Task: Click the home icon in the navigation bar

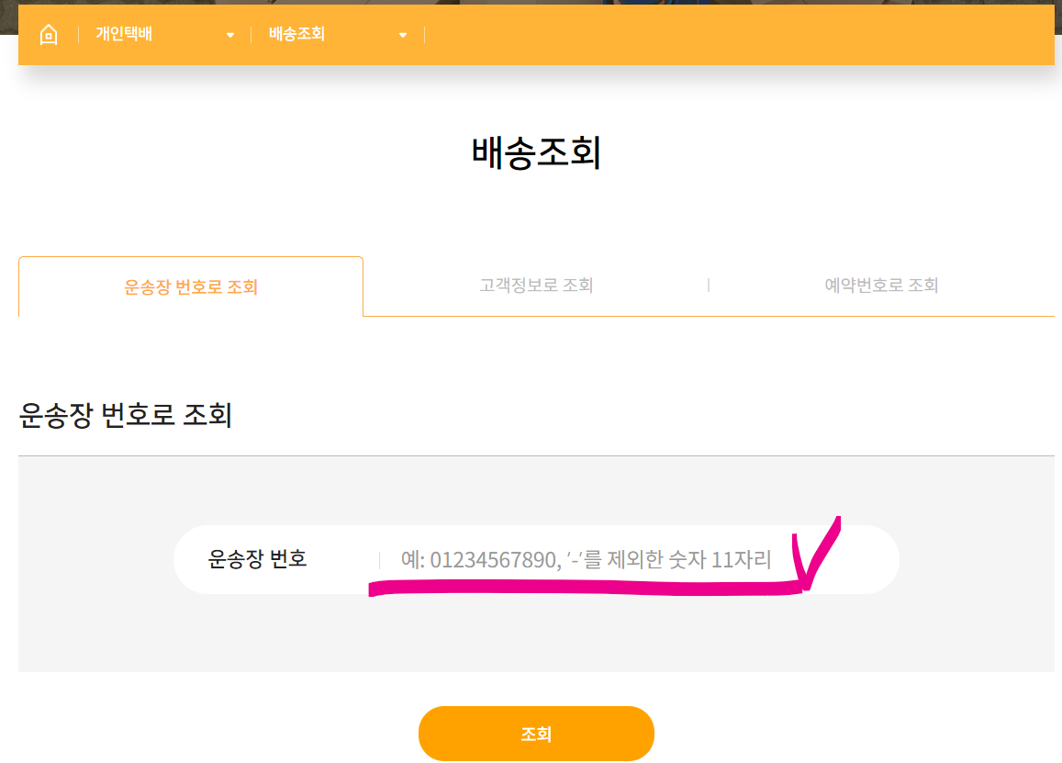Action: point(49,34)
